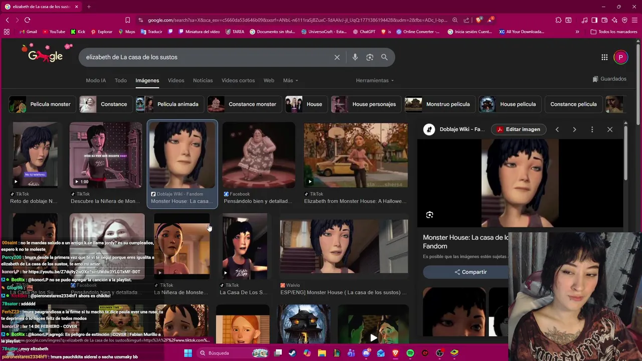Screen dimensions: 642x361
Task: Open new browser tab with plus
Action: tap(89, 7)
